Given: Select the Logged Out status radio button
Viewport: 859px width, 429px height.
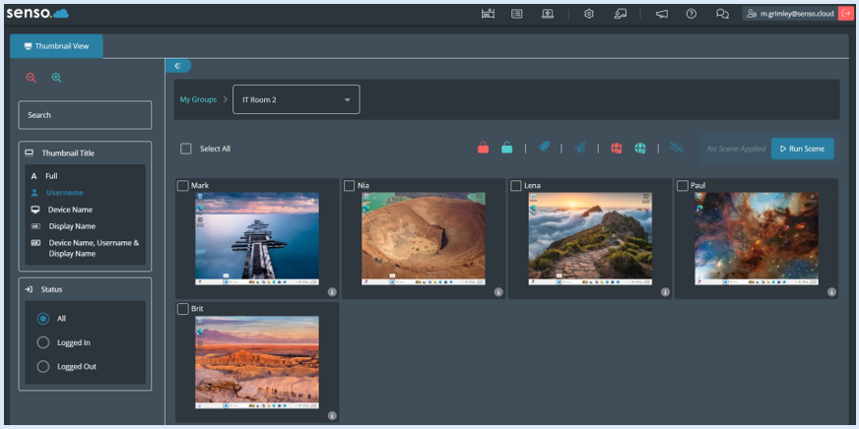Looking at the screenshot, I should click(42, 366).
